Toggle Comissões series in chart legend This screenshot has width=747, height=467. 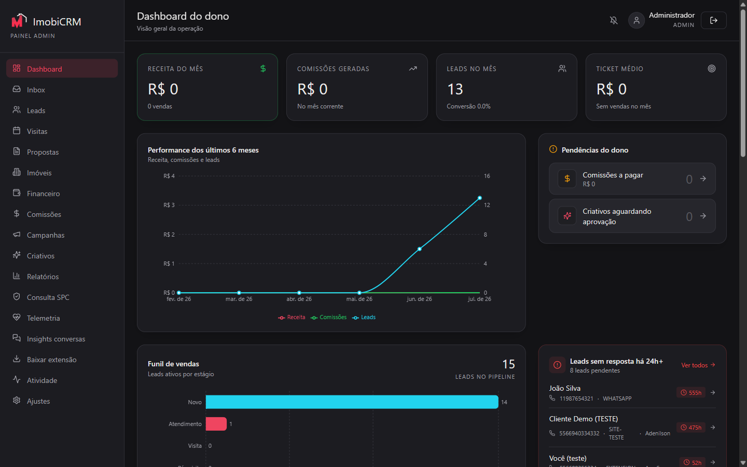pyautogui.click(x=329, y=318)
